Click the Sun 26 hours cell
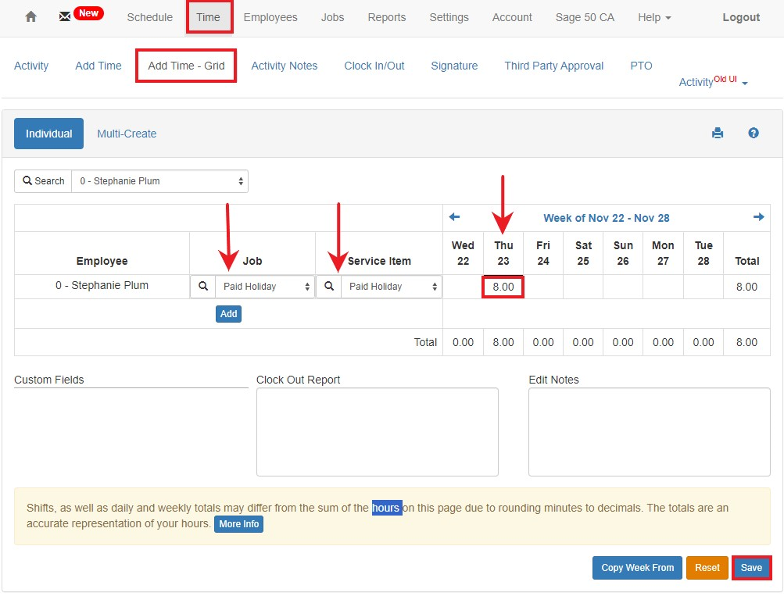 tap(623, 287)
